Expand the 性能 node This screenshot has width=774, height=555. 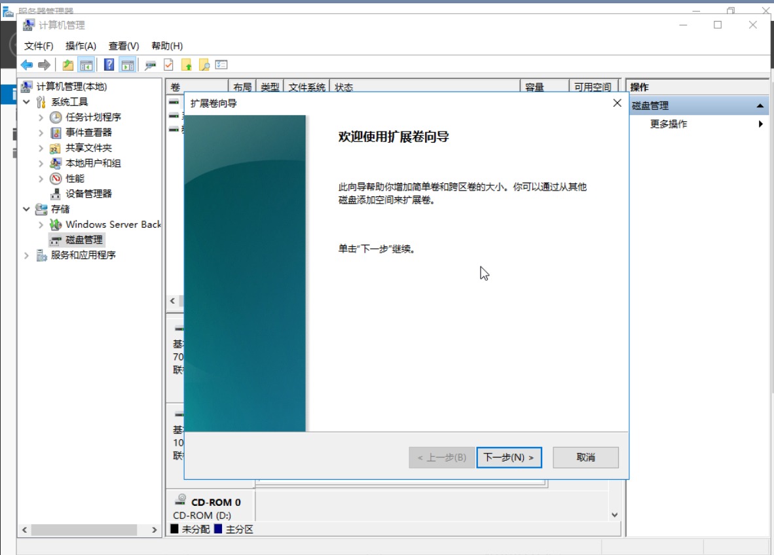point(41,179)
